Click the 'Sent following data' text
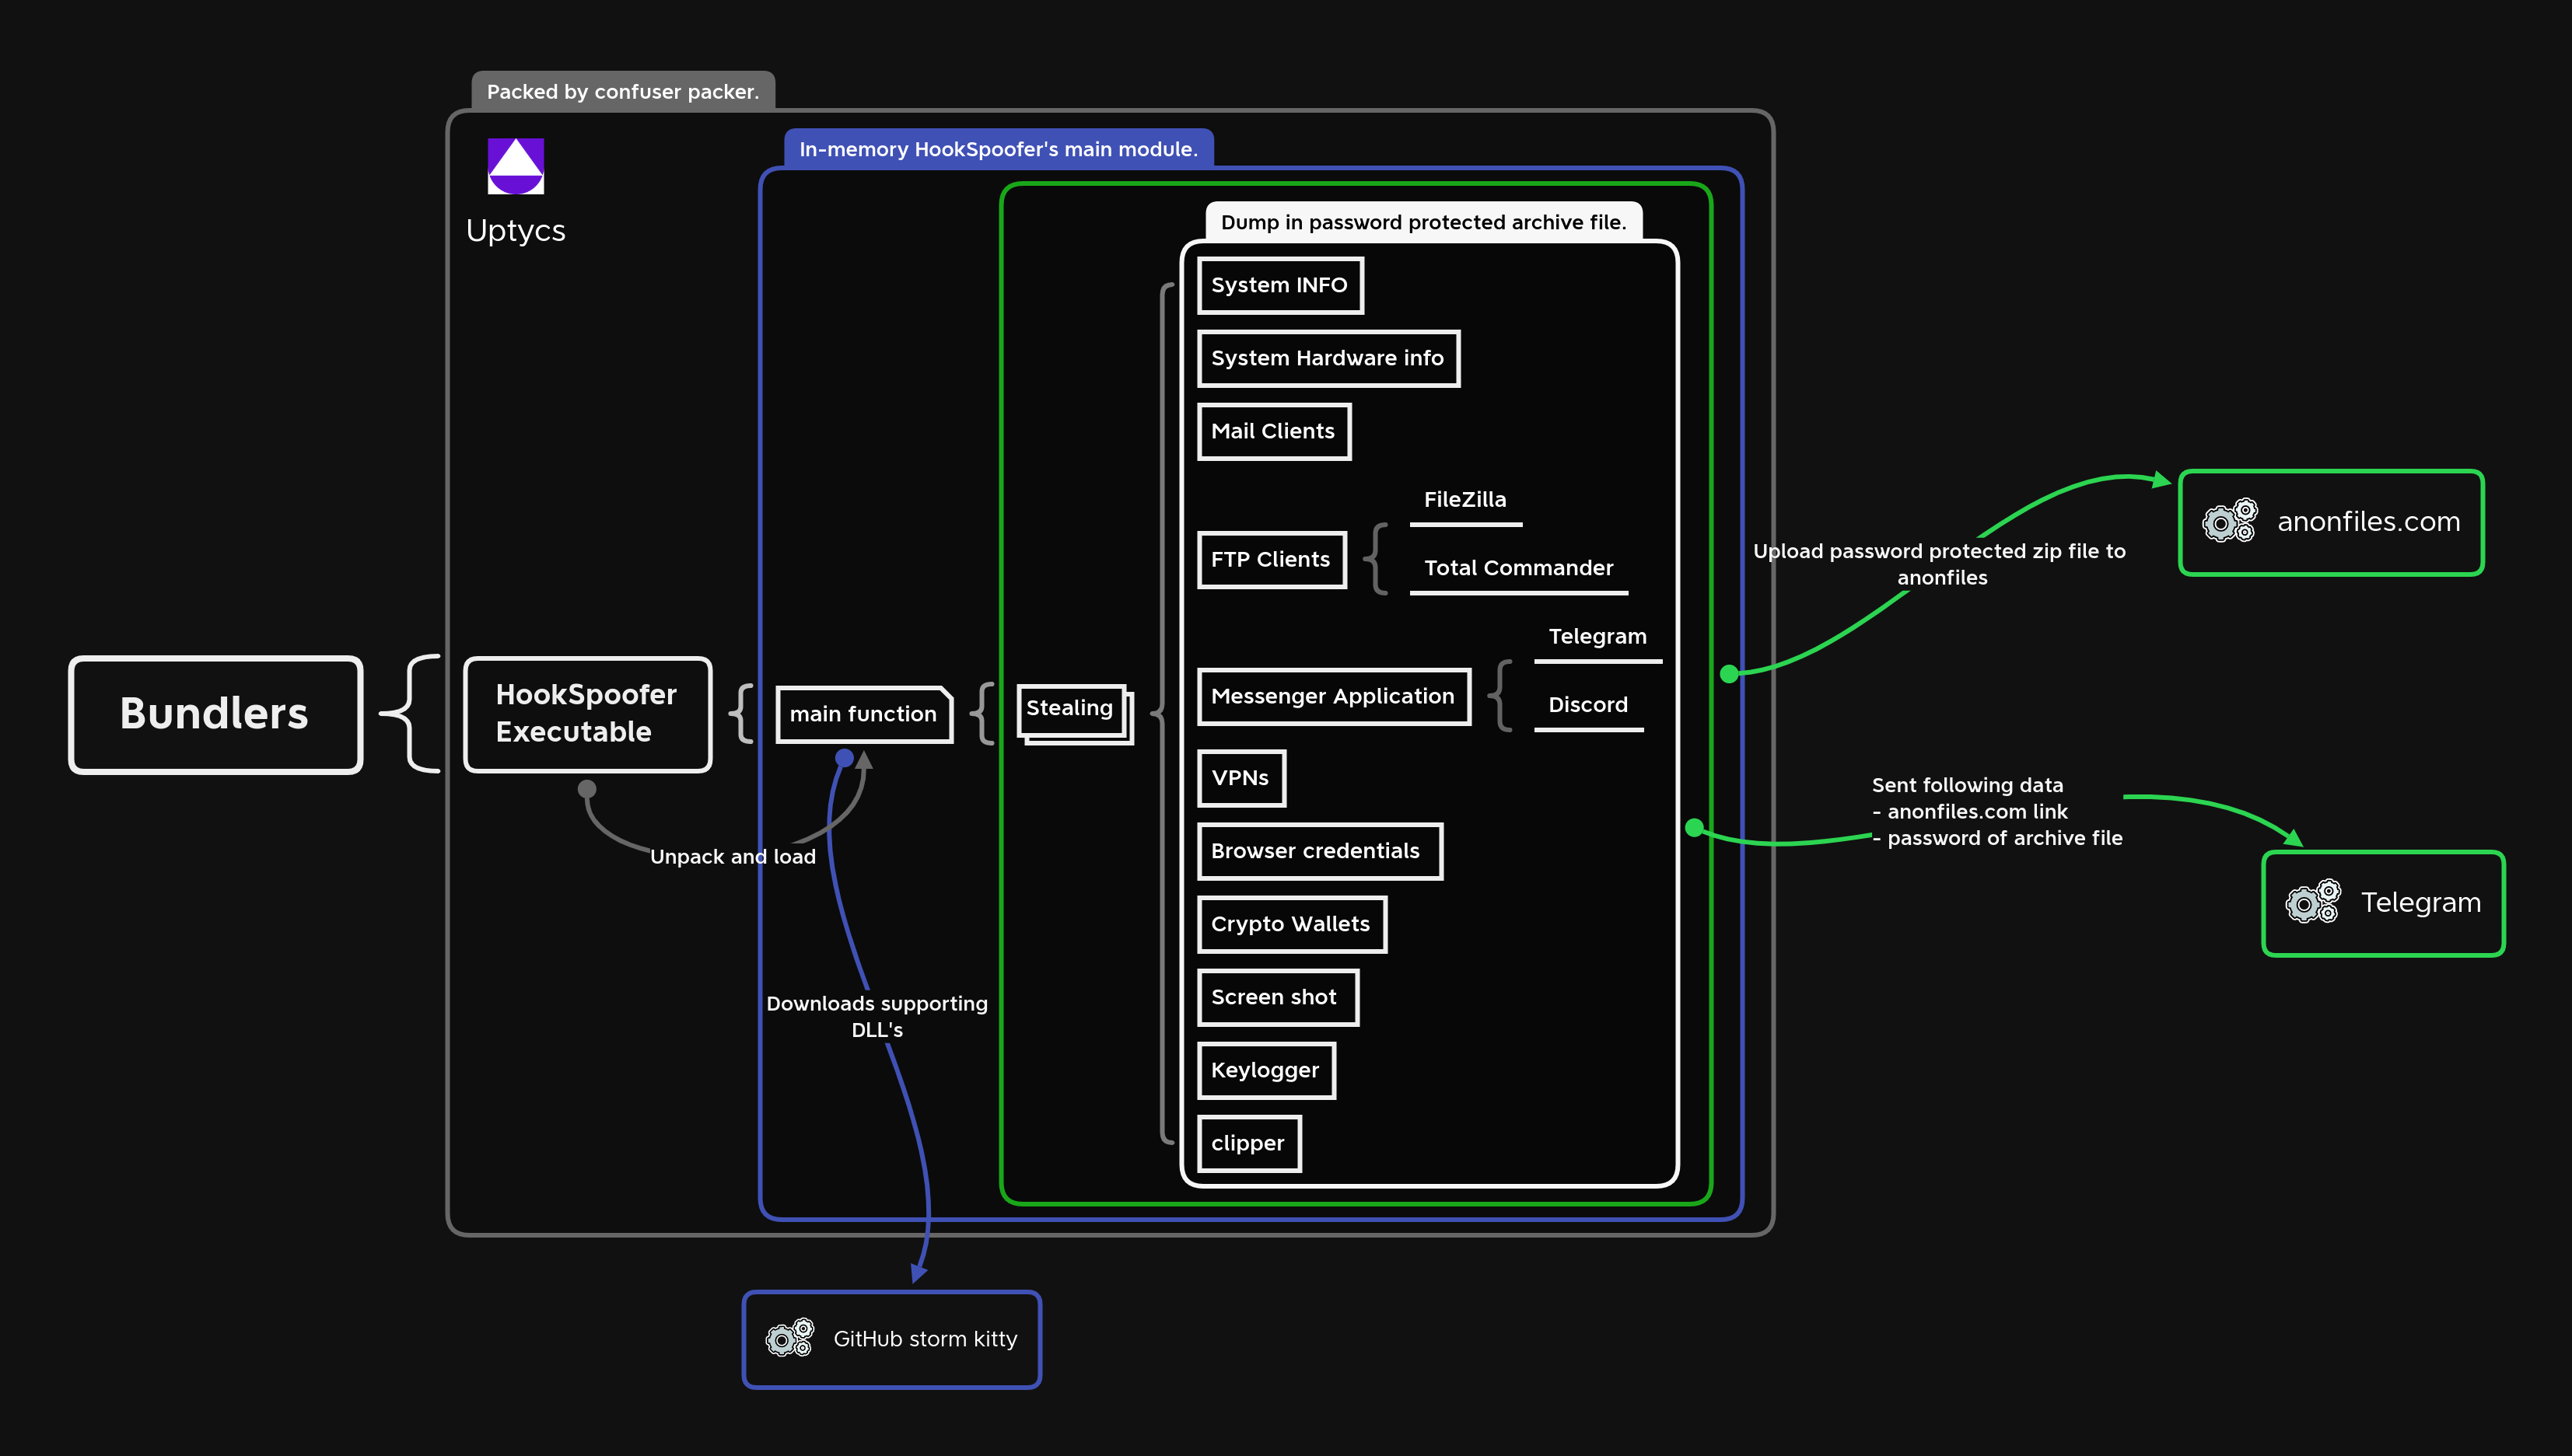The width and height of the screenshot is (2572, 1456). point(1967,785)
